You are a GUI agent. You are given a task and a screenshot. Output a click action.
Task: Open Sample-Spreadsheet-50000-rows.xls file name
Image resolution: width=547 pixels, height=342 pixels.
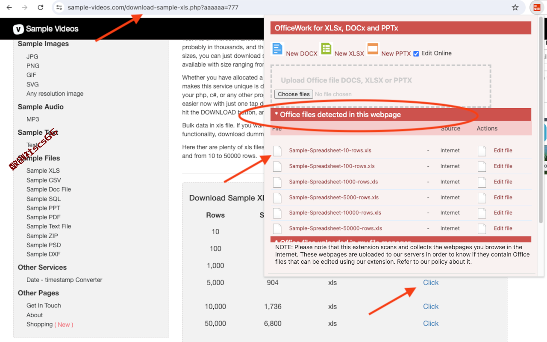click(x=335, y=228)
